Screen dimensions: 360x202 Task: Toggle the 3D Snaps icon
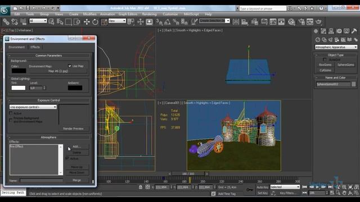pos(159,22)
